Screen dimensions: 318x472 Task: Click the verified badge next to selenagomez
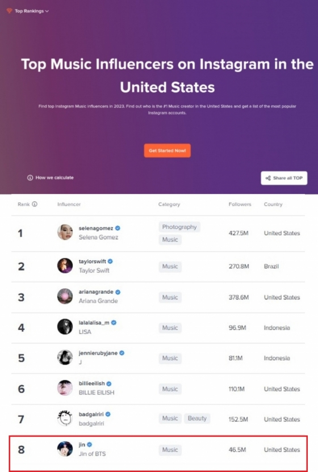pos(118,228)
